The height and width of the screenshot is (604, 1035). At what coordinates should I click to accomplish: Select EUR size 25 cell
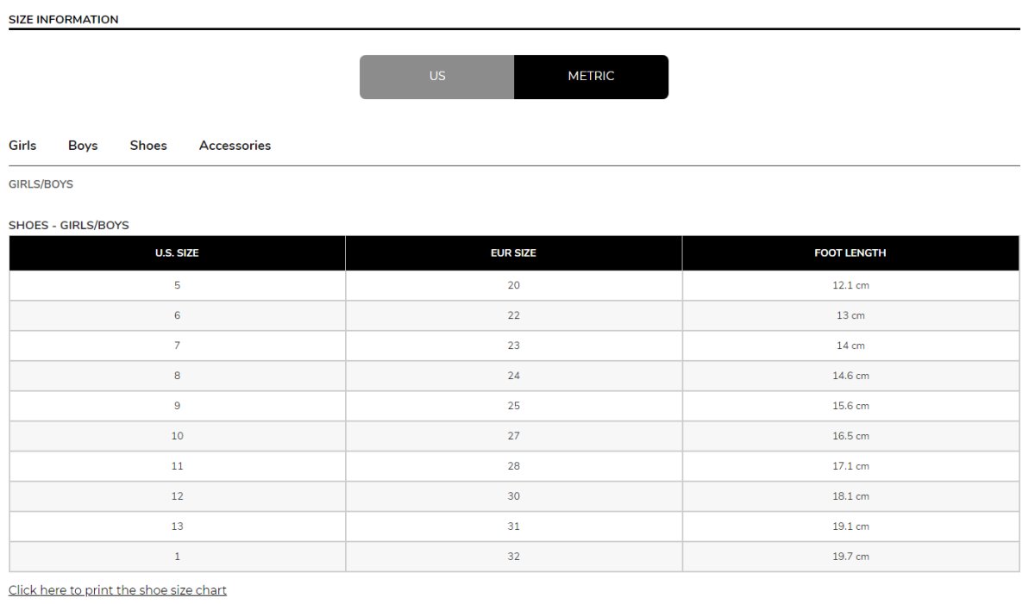point(513,406)
